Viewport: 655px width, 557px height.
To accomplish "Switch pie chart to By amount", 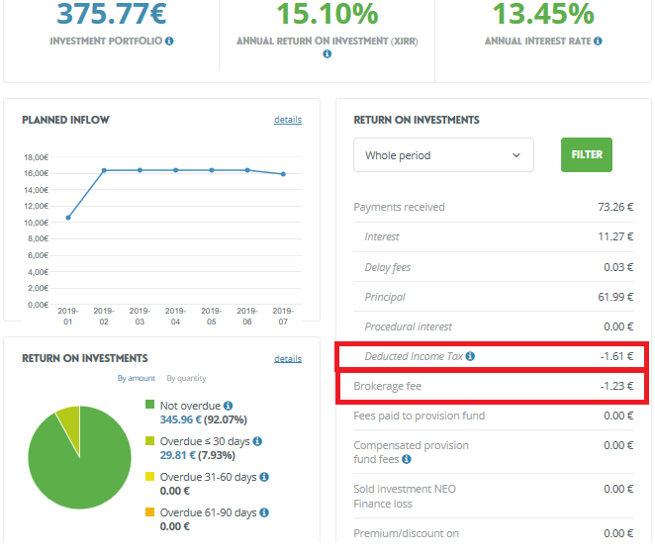I will (136, 378).
